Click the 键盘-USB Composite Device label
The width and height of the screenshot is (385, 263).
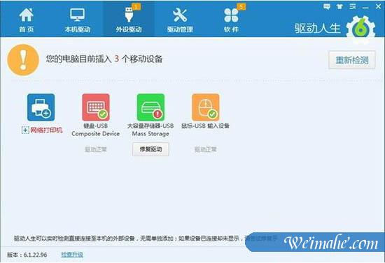[x=96, y=130]
